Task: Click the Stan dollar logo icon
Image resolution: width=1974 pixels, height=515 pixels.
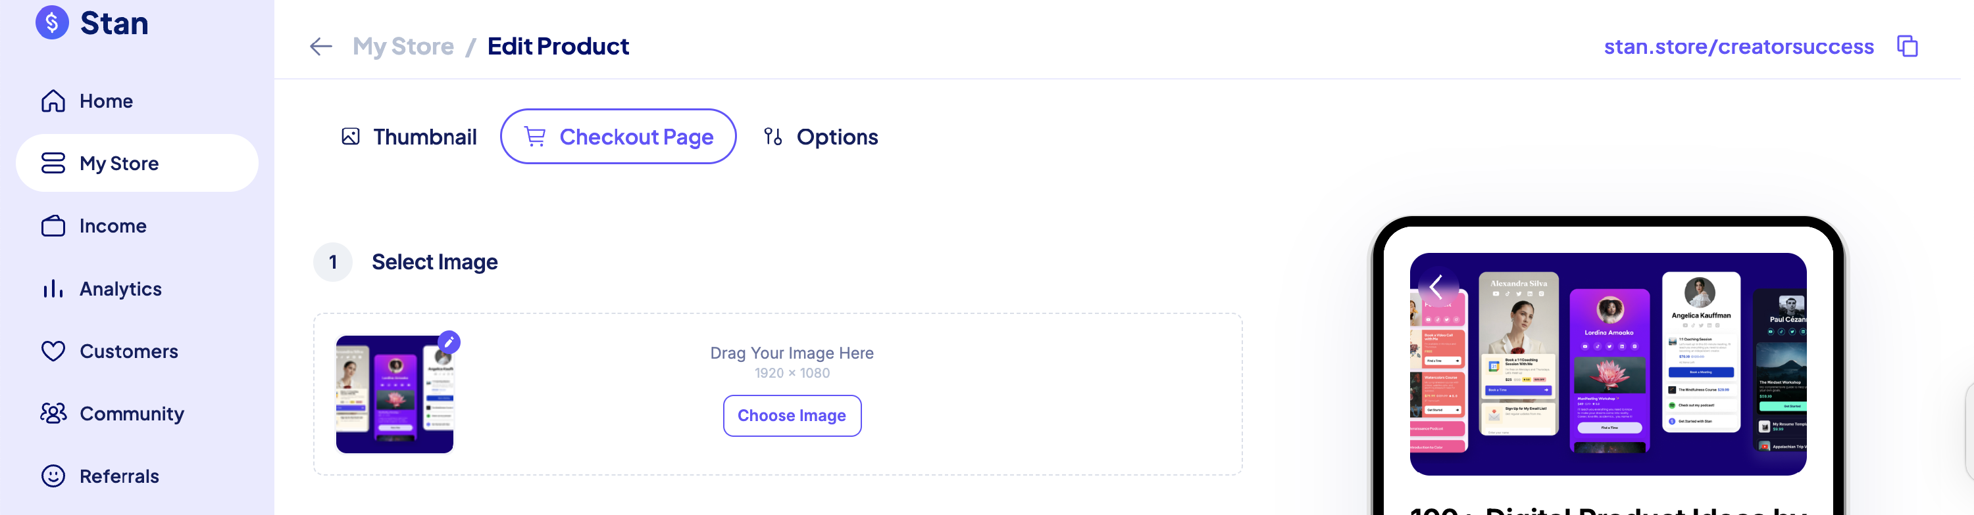Action: click(x=52, y=22)
